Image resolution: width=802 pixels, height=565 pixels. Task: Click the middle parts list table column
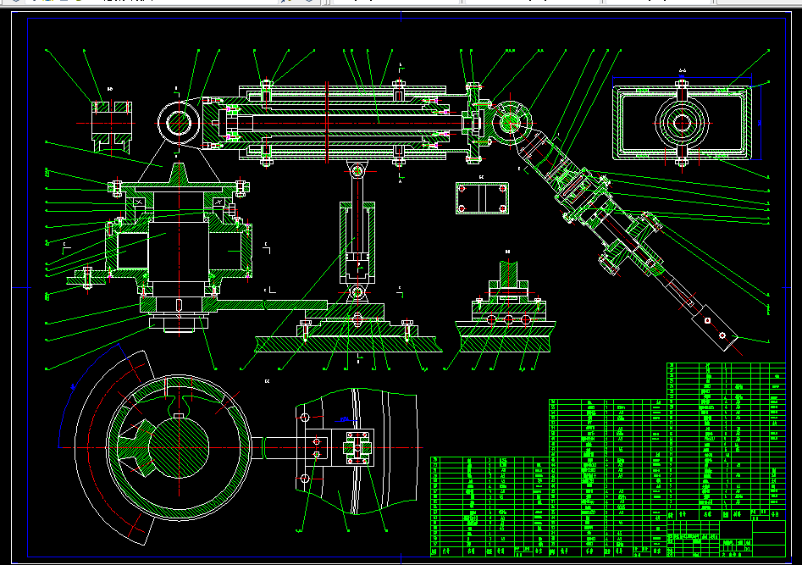click(x=607, y=478)
